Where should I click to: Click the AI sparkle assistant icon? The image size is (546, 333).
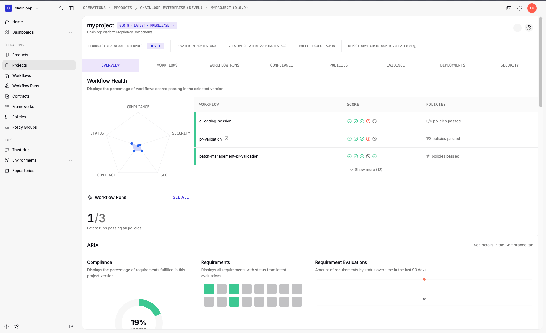tap(520, 8)
